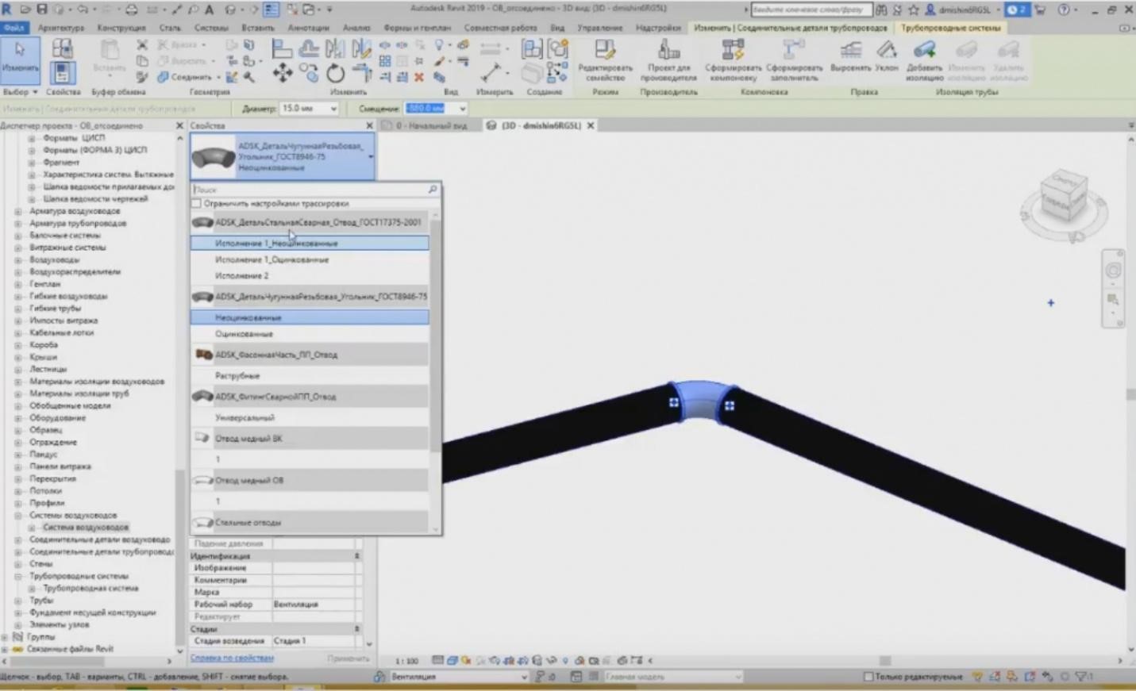Select the Move tool in Изменить panel
1136x691 pixels.
(x=282, y=74)
